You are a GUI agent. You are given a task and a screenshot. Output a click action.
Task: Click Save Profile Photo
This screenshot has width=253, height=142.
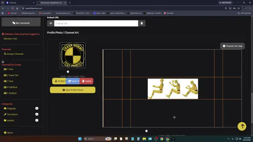click(73, 90)
